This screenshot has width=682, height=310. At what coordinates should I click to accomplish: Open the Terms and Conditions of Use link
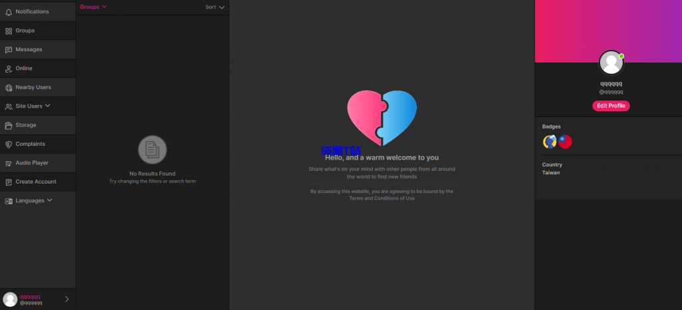pos(382,198)
